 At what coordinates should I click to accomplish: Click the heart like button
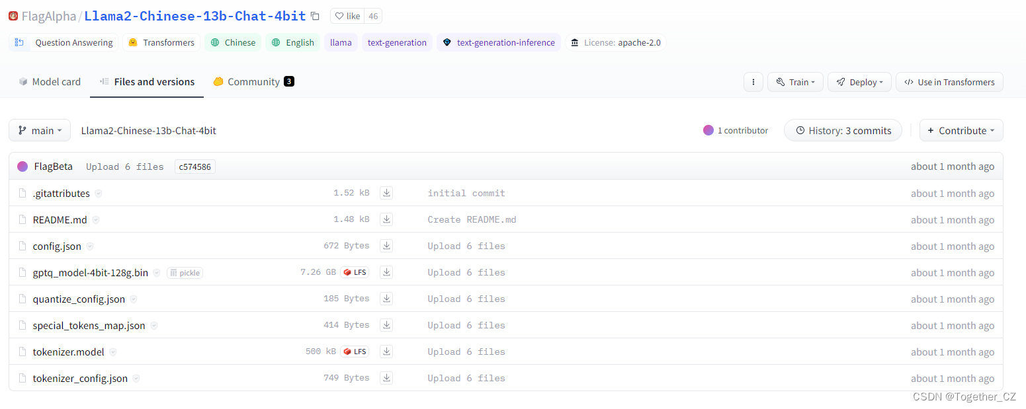(349, 16)
